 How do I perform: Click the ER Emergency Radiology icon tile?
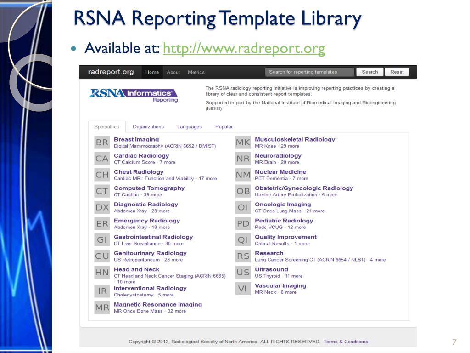pyautogui.click(x=102, y=224)
